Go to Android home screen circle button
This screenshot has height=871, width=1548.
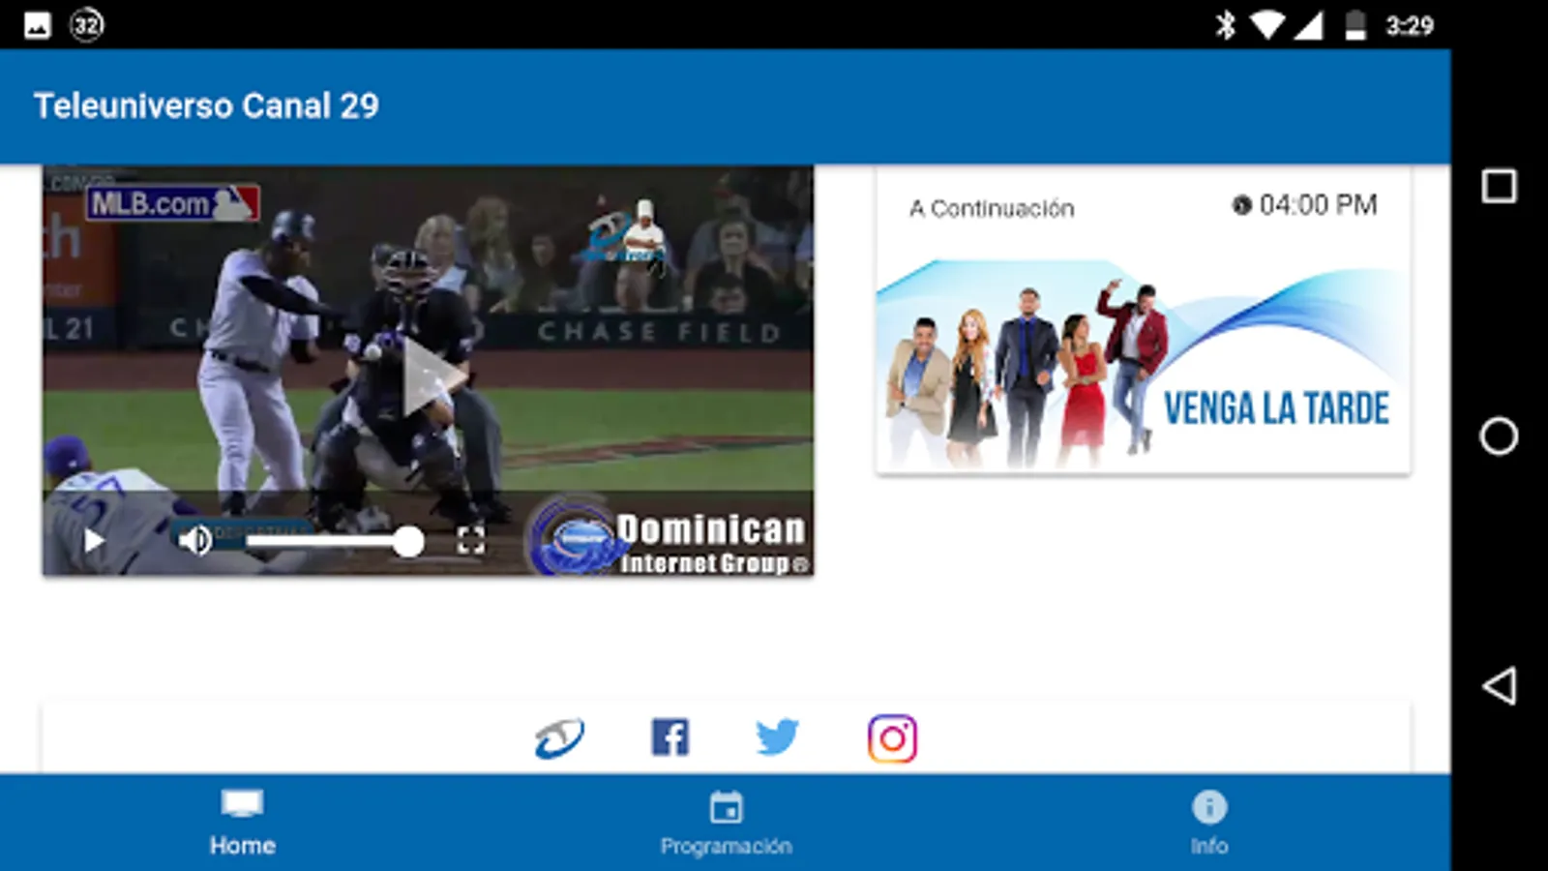pos(1499,435)
